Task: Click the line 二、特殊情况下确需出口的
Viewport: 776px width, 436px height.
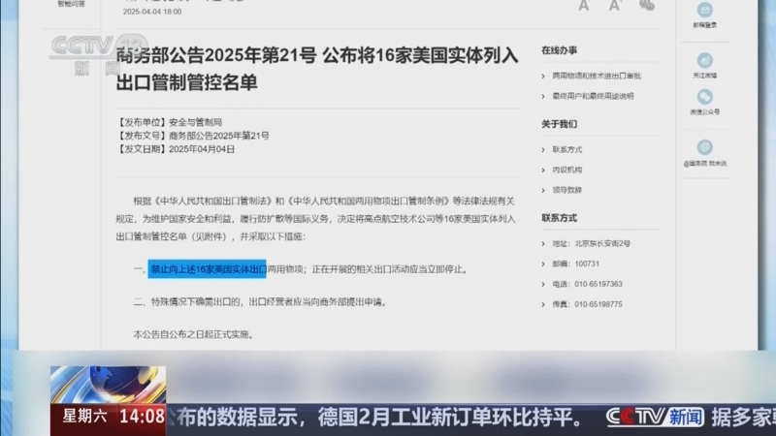Action: point(260,301)
